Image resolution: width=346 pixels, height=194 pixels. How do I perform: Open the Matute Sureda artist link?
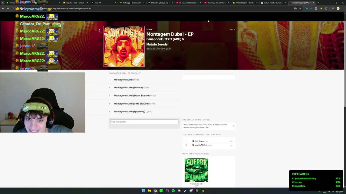(157, 44)
